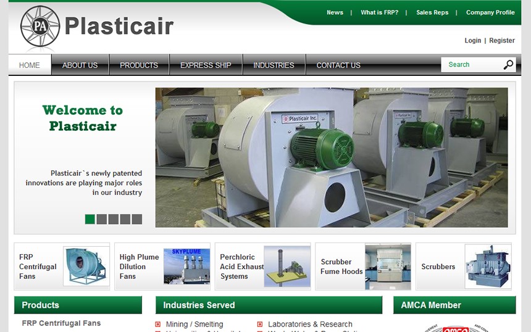Image resolution: width=531 pixels, height=332 pixels.
Task: Click the red bullet icon beside Laboratories & Research
Action: coord(260,324)
